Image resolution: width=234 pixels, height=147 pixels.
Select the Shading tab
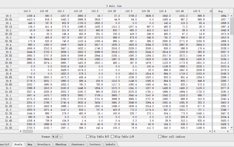[61, 144]
